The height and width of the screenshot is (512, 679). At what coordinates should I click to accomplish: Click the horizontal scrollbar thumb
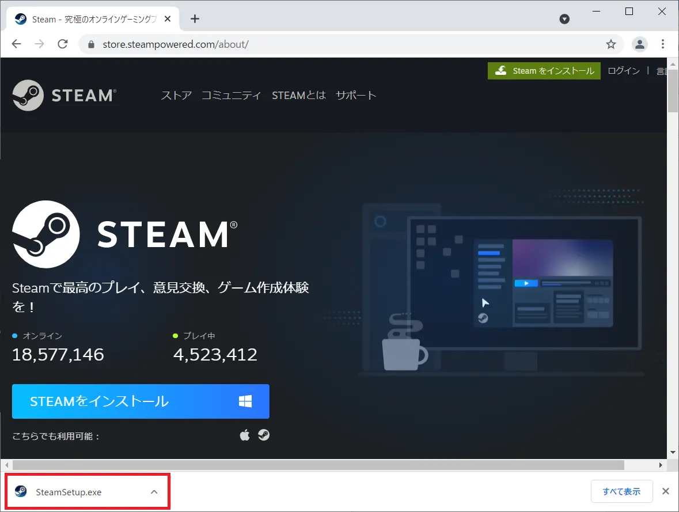[318, 465]
